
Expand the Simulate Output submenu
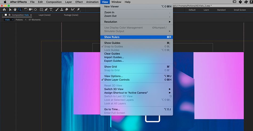(137, 31)
